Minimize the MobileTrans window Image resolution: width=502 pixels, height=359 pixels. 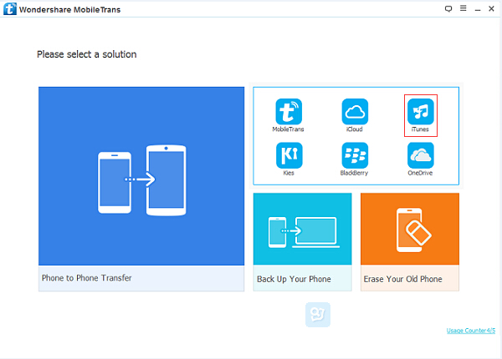[x=478, y=9]
